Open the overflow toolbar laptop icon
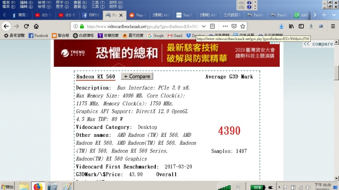This screenshot has width=339, height=190. [x=321, y=26]
